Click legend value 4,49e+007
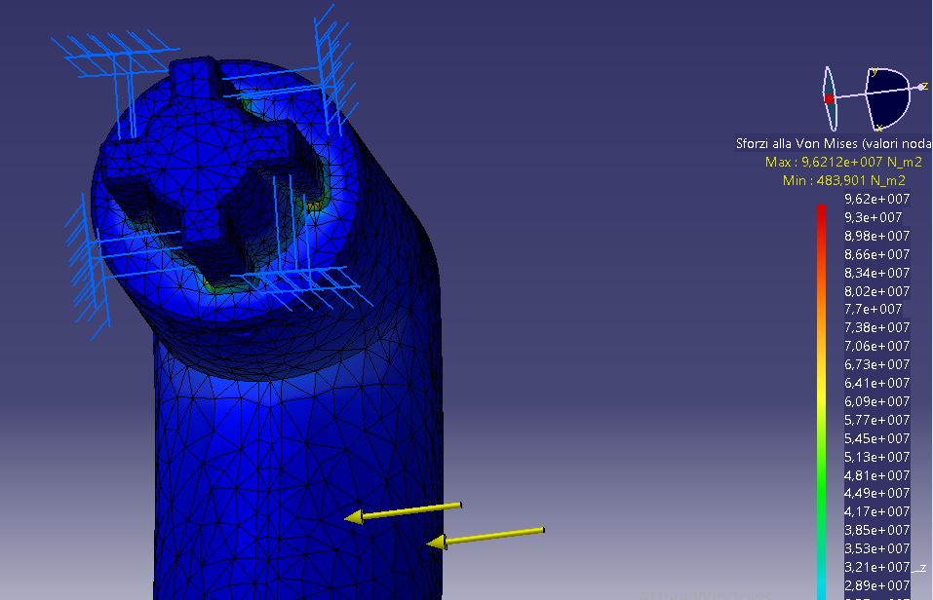Viewport: 933px width, 600px height. [x=877, y=493]
